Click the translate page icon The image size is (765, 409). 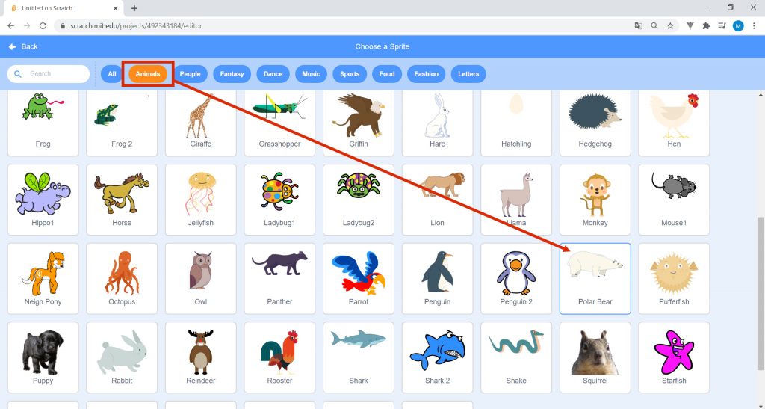point(638,26)
